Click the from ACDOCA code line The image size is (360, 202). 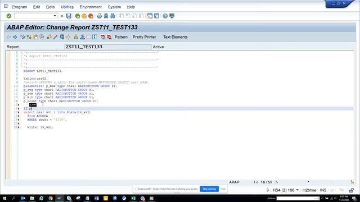(38, 116)
